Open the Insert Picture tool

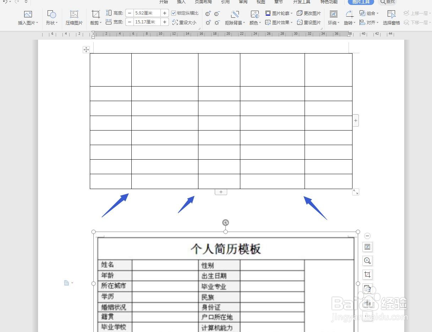coord(28,17)
